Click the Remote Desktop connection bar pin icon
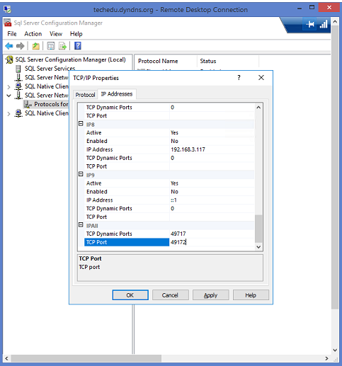The height and width of the screenshot is (366, 342). click(310, 24)
